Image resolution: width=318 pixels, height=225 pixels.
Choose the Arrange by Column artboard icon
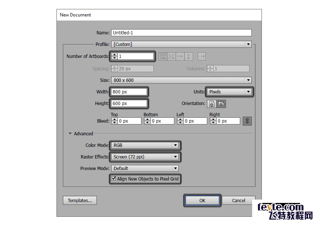coord(189,56)
